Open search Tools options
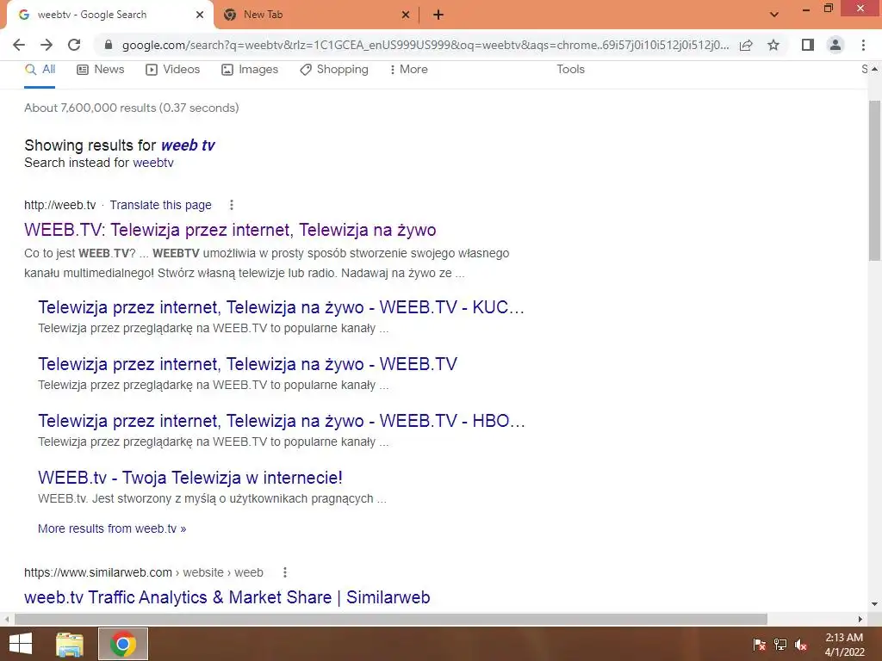882x661 pixels. [x=570, y=69]
